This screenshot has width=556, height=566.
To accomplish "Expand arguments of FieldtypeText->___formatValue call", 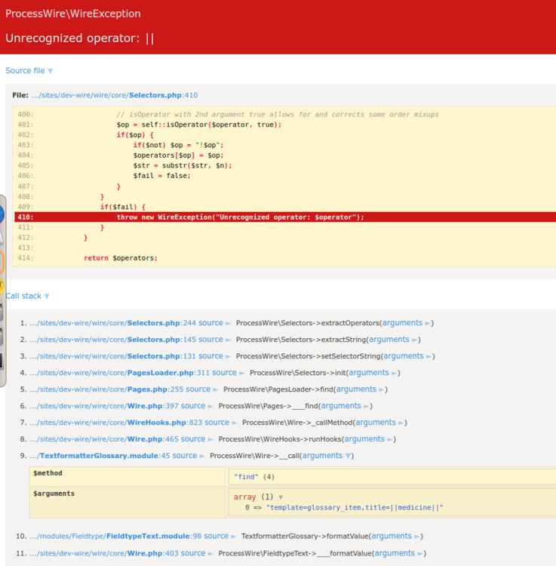I will (x=398, y=553).
